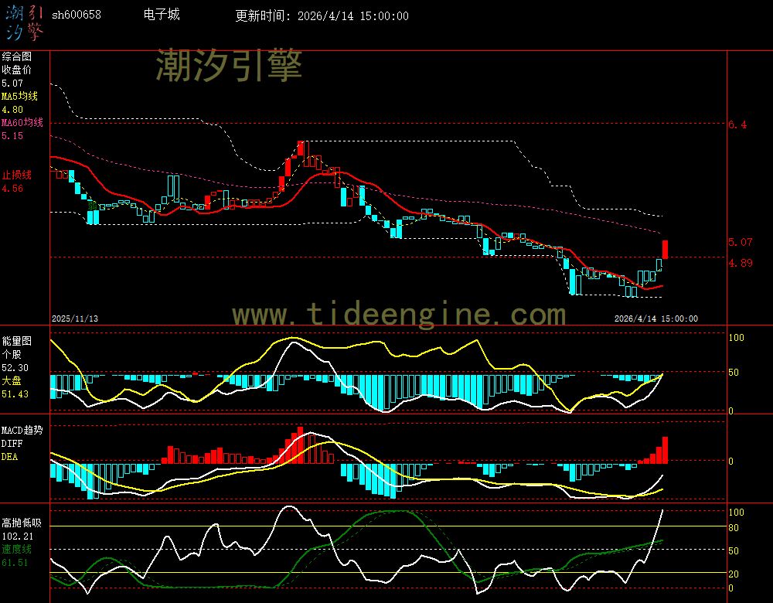Toggle the MA5均线 legend label
This screenshot has width=773, height=603.
point(19,96)
